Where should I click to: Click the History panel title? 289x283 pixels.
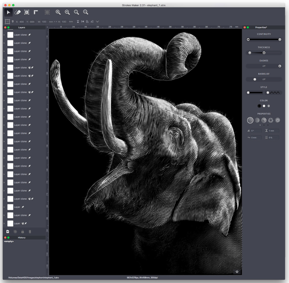click(x=22, y=238)
